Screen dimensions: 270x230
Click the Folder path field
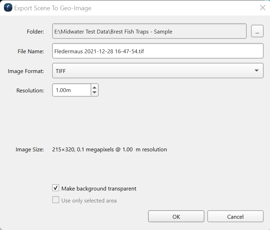click(149, 31)
